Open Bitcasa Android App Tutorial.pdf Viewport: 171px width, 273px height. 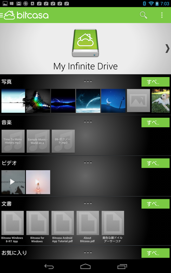tap(63, 227)
